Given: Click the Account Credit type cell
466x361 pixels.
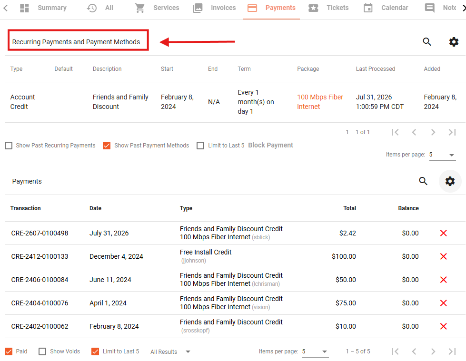Looking at the screenshot, I should coord(22,102).
